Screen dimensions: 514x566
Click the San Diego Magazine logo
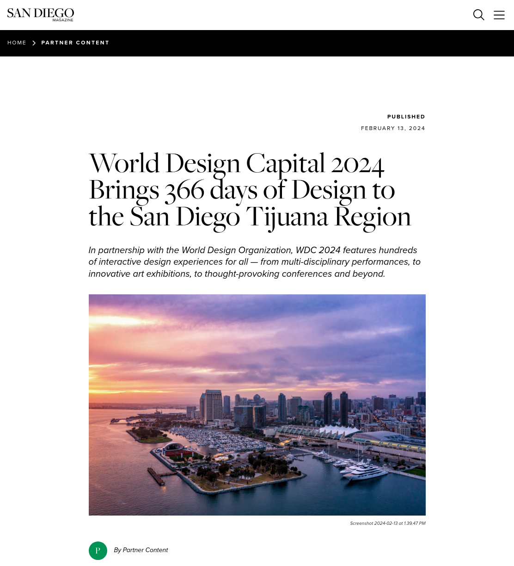(41, 15)
